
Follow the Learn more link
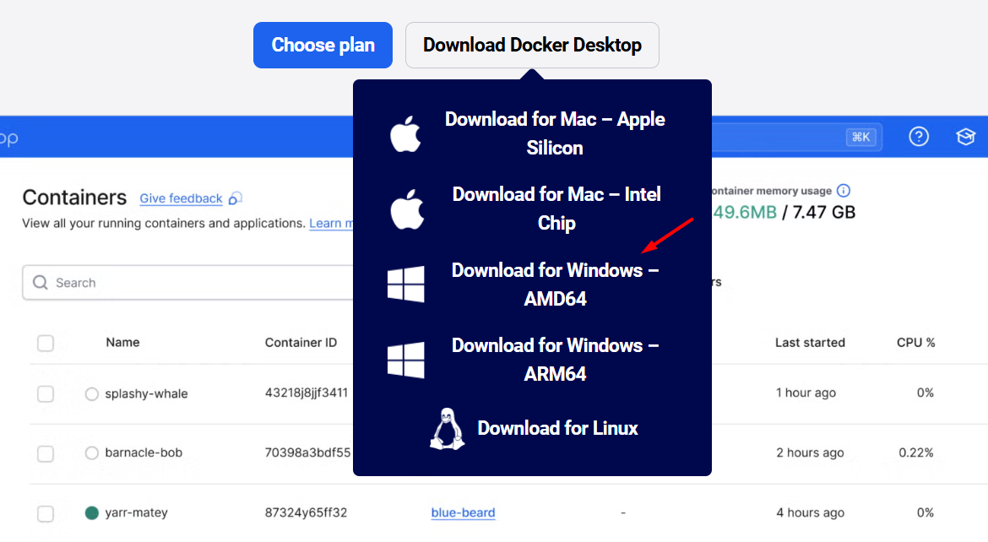pos(331,223)
